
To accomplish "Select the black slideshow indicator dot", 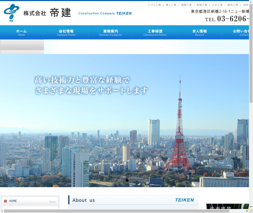I will pos(127,180).
